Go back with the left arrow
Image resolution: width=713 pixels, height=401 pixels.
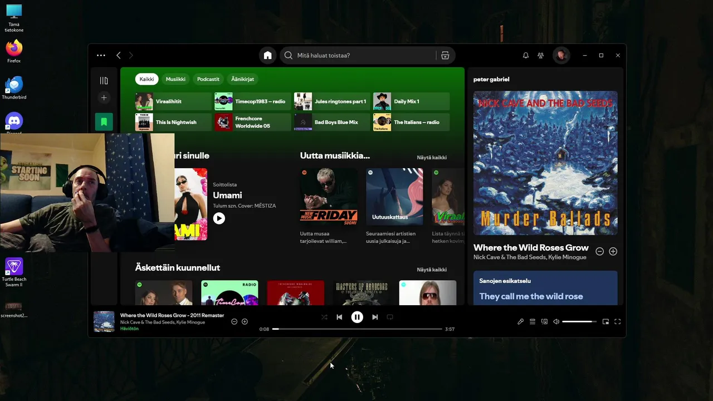[x=118, y=55]
